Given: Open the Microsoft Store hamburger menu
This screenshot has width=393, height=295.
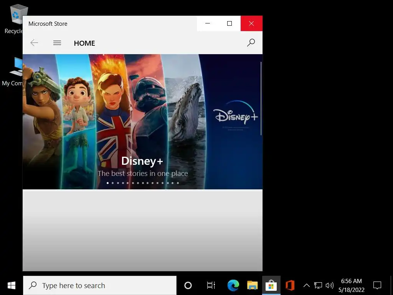Looking at the screenshot, I should [57, 43].
